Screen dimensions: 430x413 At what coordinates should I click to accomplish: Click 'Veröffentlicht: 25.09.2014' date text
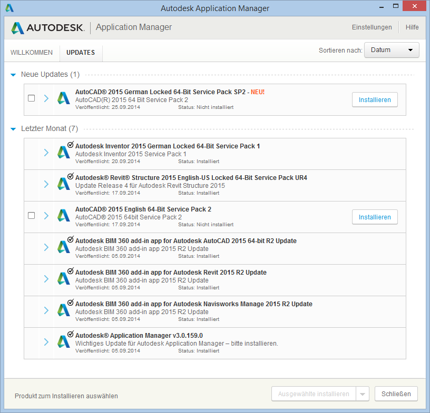(x=108, y=107)
